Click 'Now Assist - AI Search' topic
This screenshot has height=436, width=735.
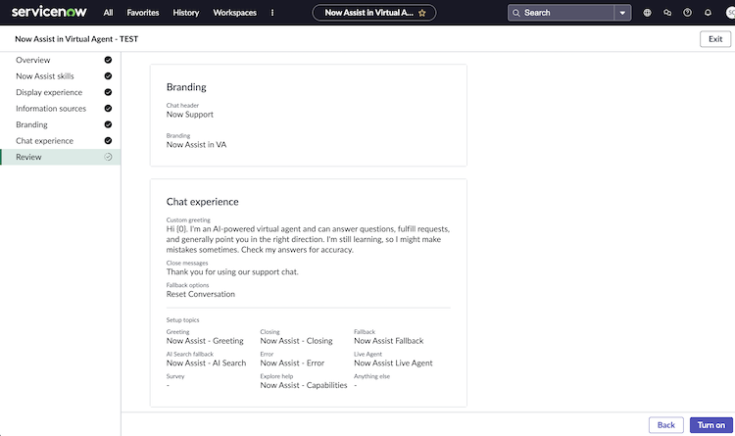coord(206,363)
